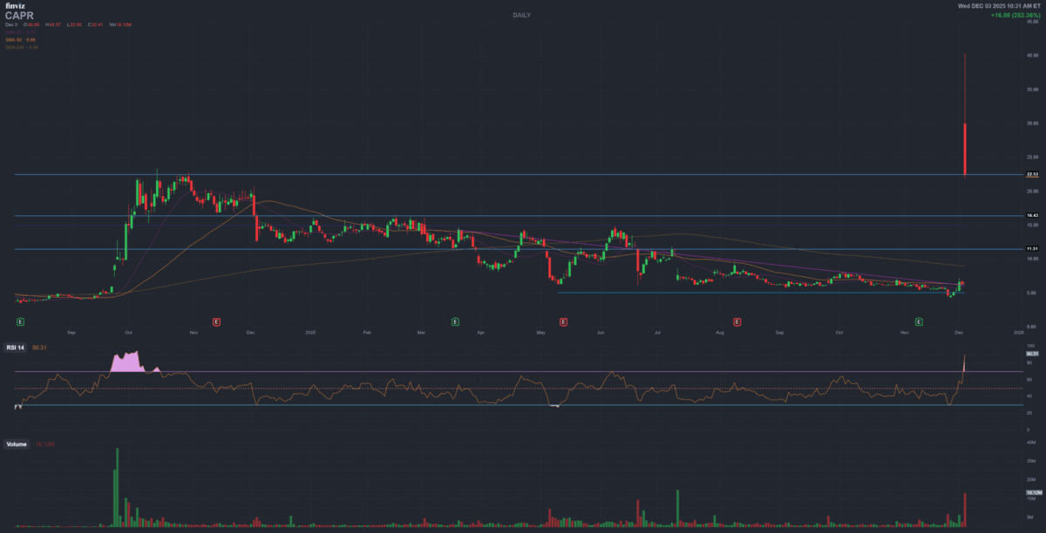The width and height of the screenshot is (1046, 533).
Task: Click the CAPR ticker symbol
Action: tap(17, 16)
